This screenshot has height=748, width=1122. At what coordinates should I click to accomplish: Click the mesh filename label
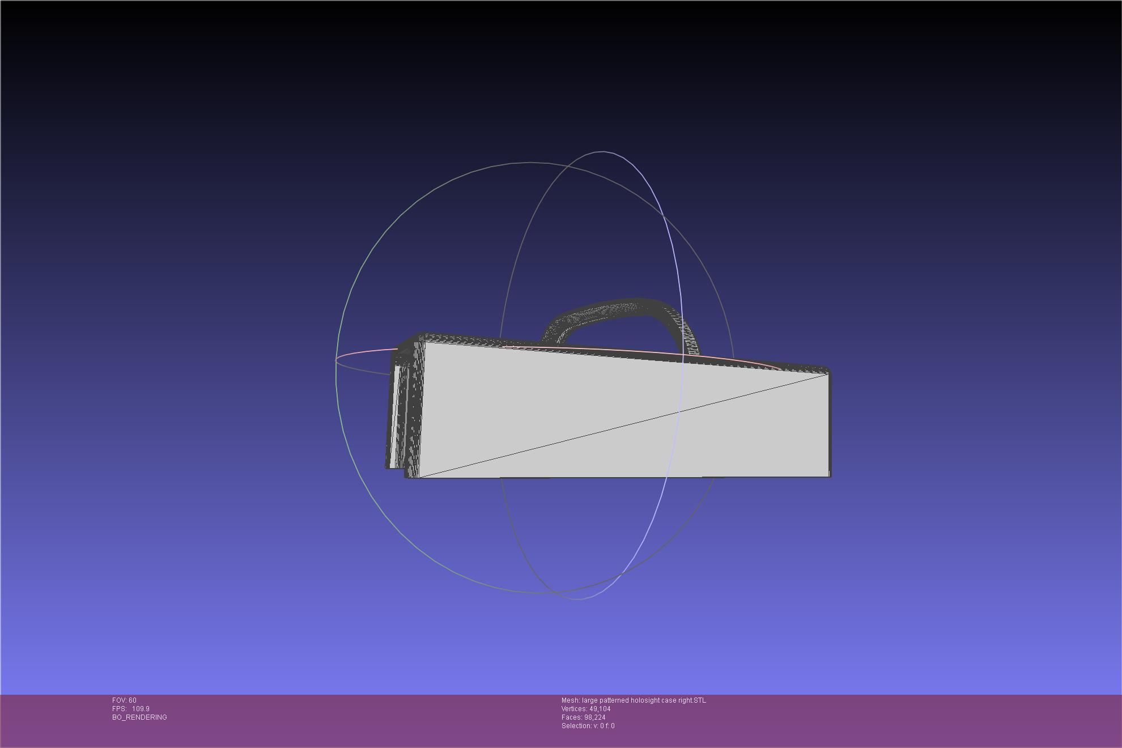[x=634, y=700]
